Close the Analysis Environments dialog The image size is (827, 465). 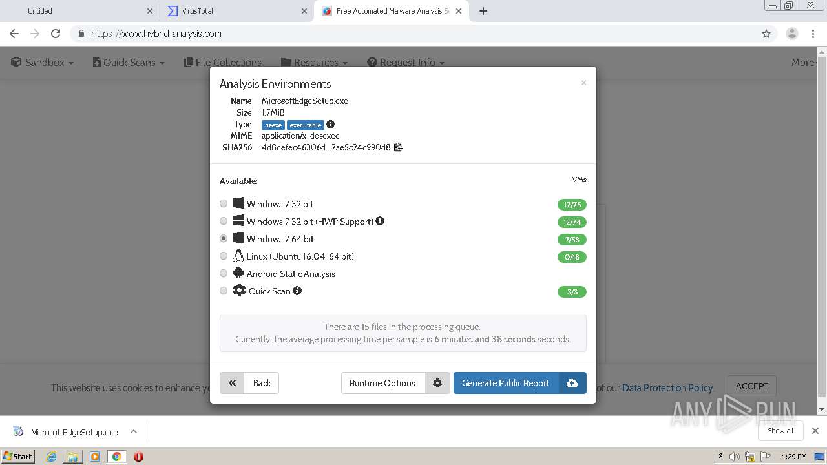coord(583,83)
